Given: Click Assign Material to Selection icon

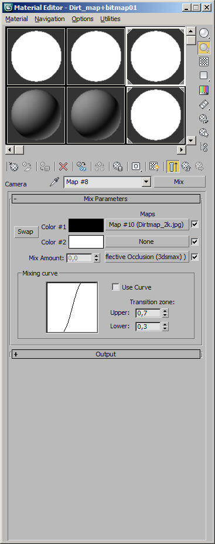Looking at the screenshot, I should click(x=45, y=166).
